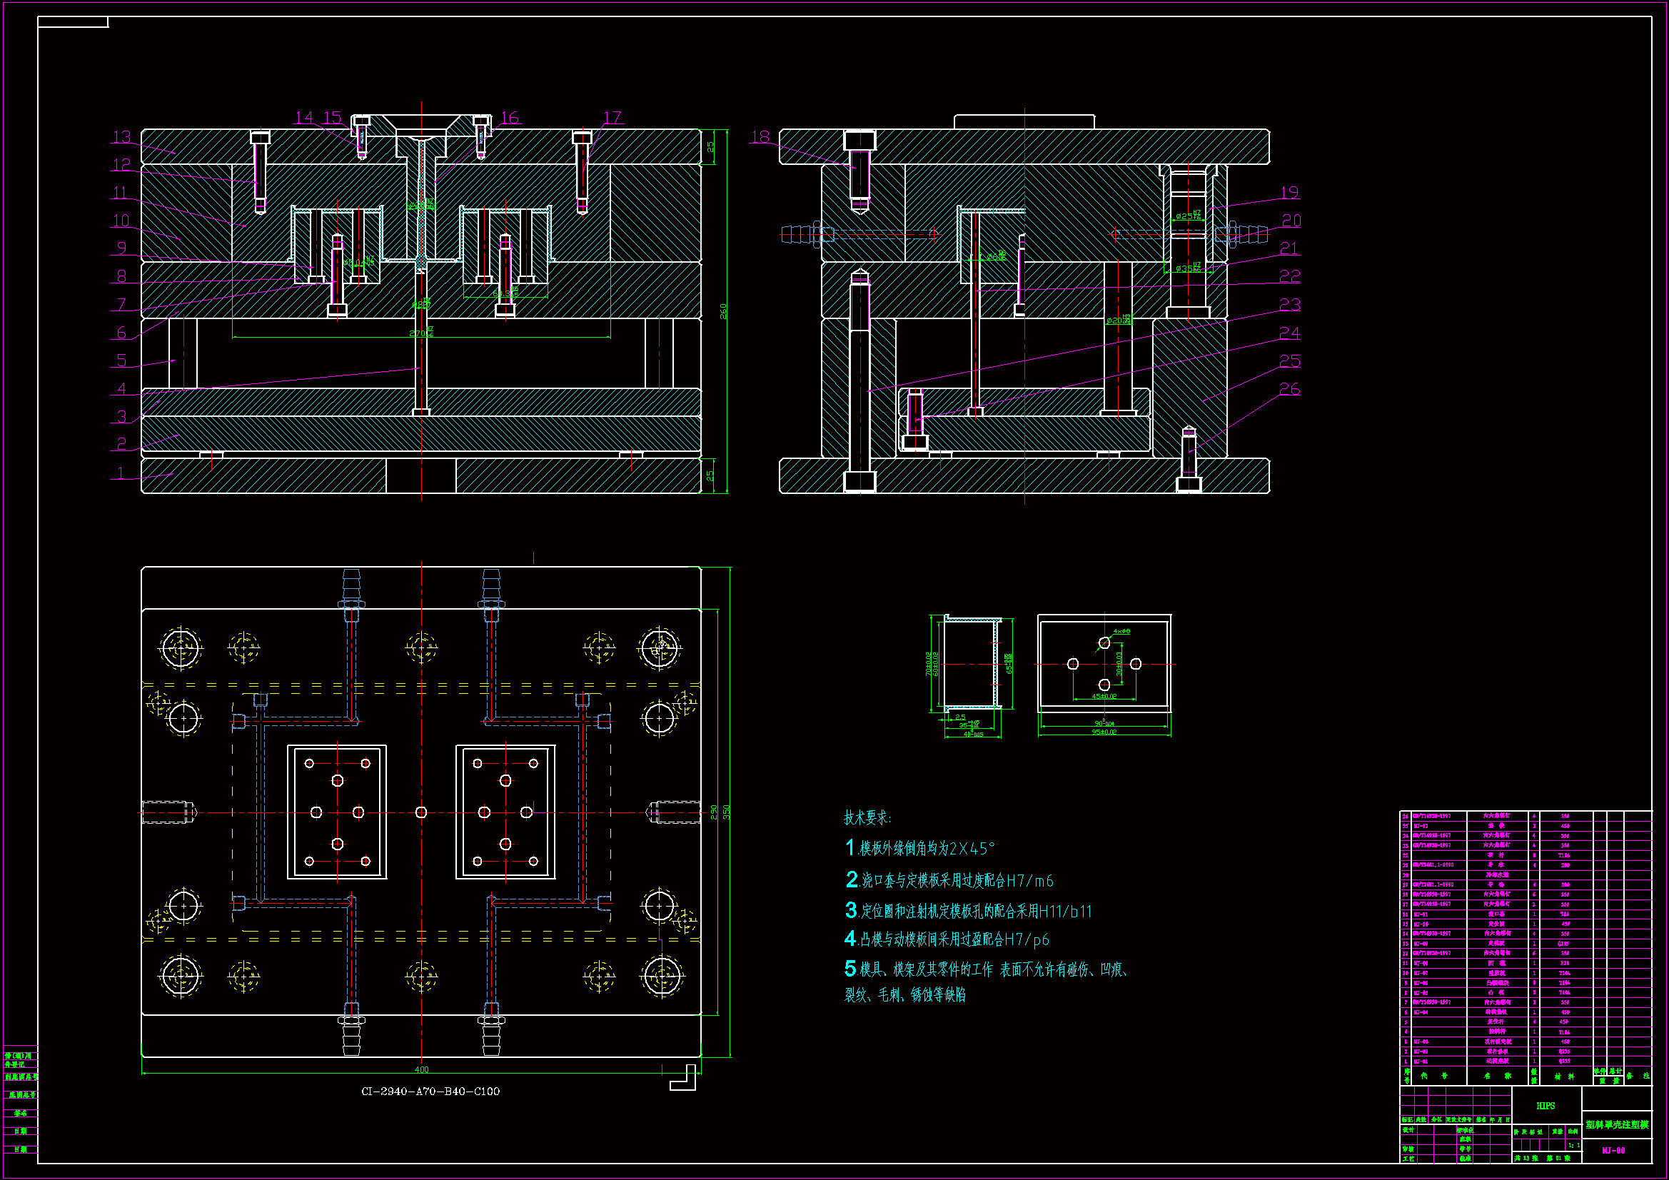1669x1180 pixels.
Task: Select the center hole in plan view
Action: click(x=421, y=812)
